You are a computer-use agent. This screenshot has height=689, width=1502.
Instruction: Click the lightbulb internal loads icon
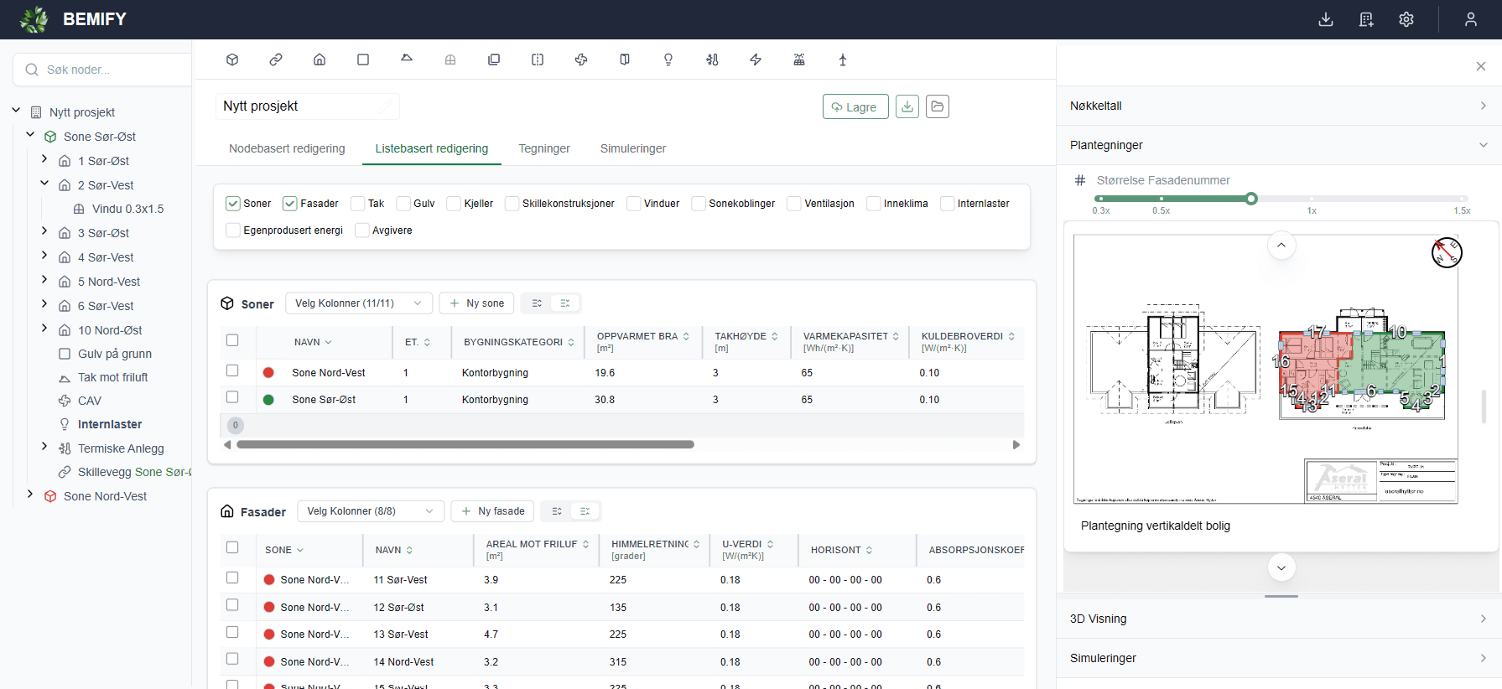(668, 60)
